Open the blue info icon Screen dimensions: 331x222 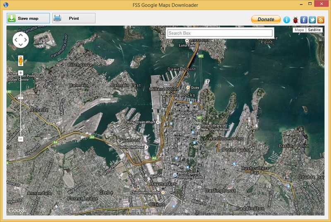point(286,19)
